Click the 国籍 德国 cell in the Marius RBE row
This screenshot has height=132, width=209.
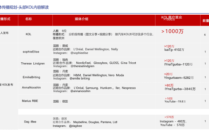pos(60,102)
